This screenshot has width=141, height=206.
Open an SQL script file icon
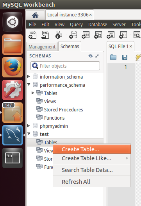pos(45,35)
